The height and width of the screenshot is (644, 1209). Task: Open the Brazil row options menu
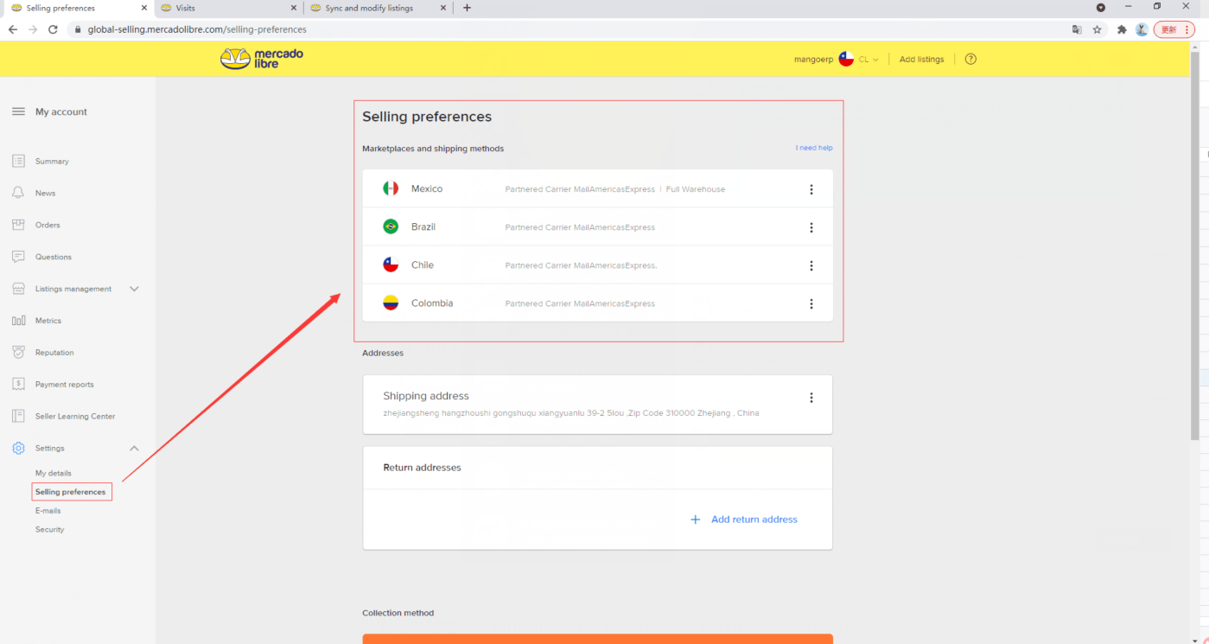[x=811, y=227]
